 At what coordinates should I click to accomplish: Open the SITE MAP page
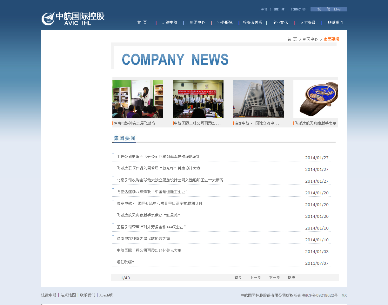(x=279, y=9)
